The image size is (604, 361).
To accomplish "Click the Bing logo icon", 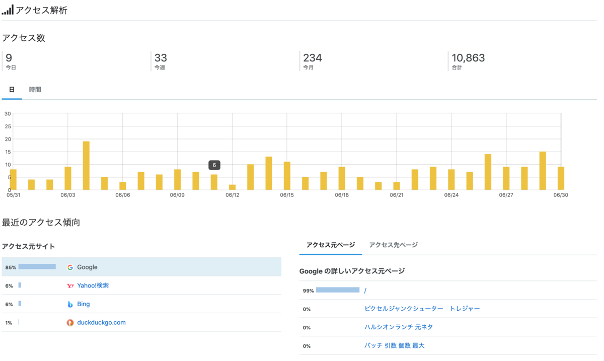I will 70,304.
